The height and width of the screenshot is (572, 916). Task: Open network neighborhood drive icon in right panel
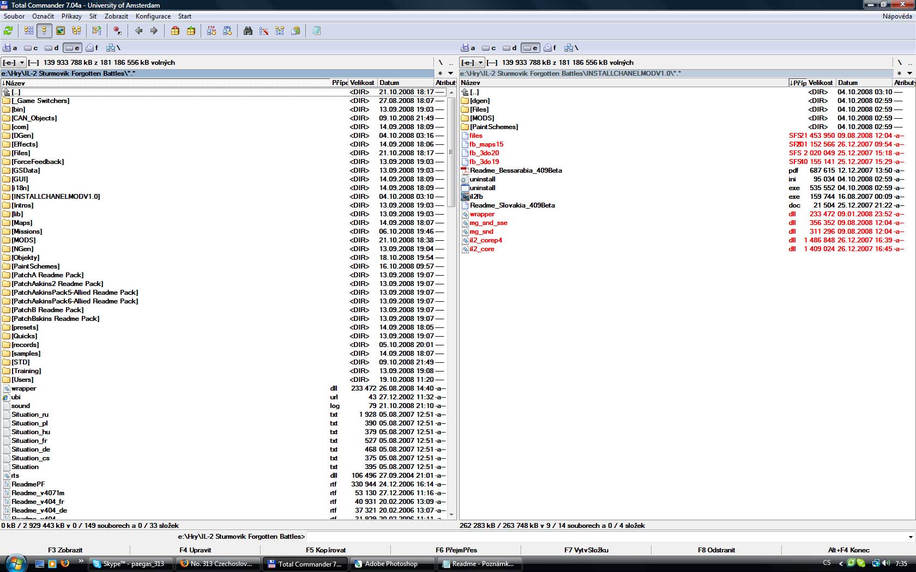click(571, 48)
